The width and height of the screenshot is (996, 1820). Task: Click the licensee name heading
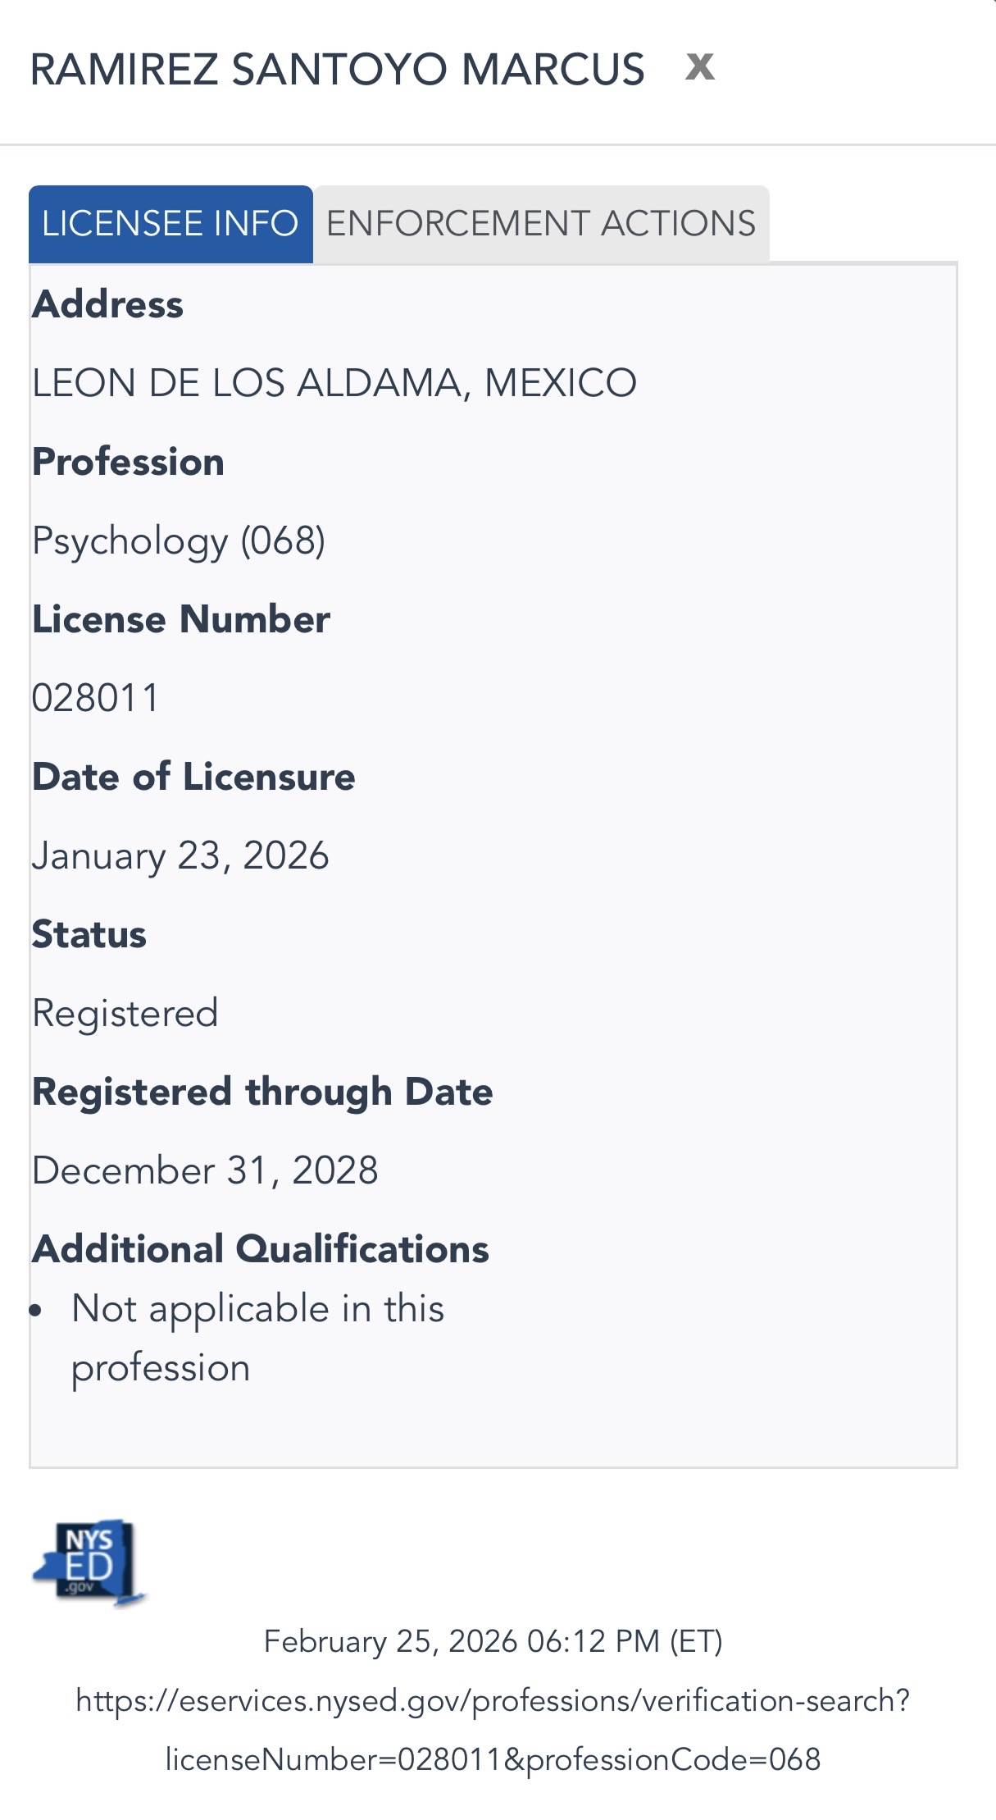tap(337, 69)
